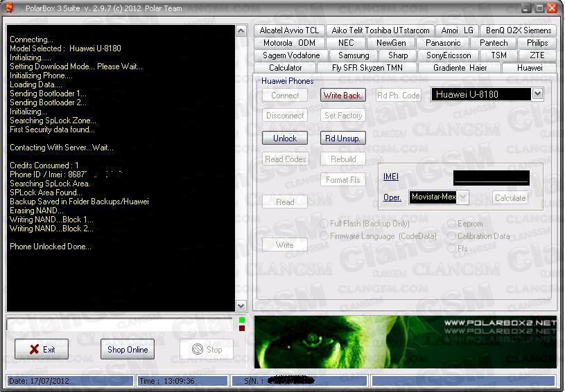Open the TSM tab

pos(498,55)
